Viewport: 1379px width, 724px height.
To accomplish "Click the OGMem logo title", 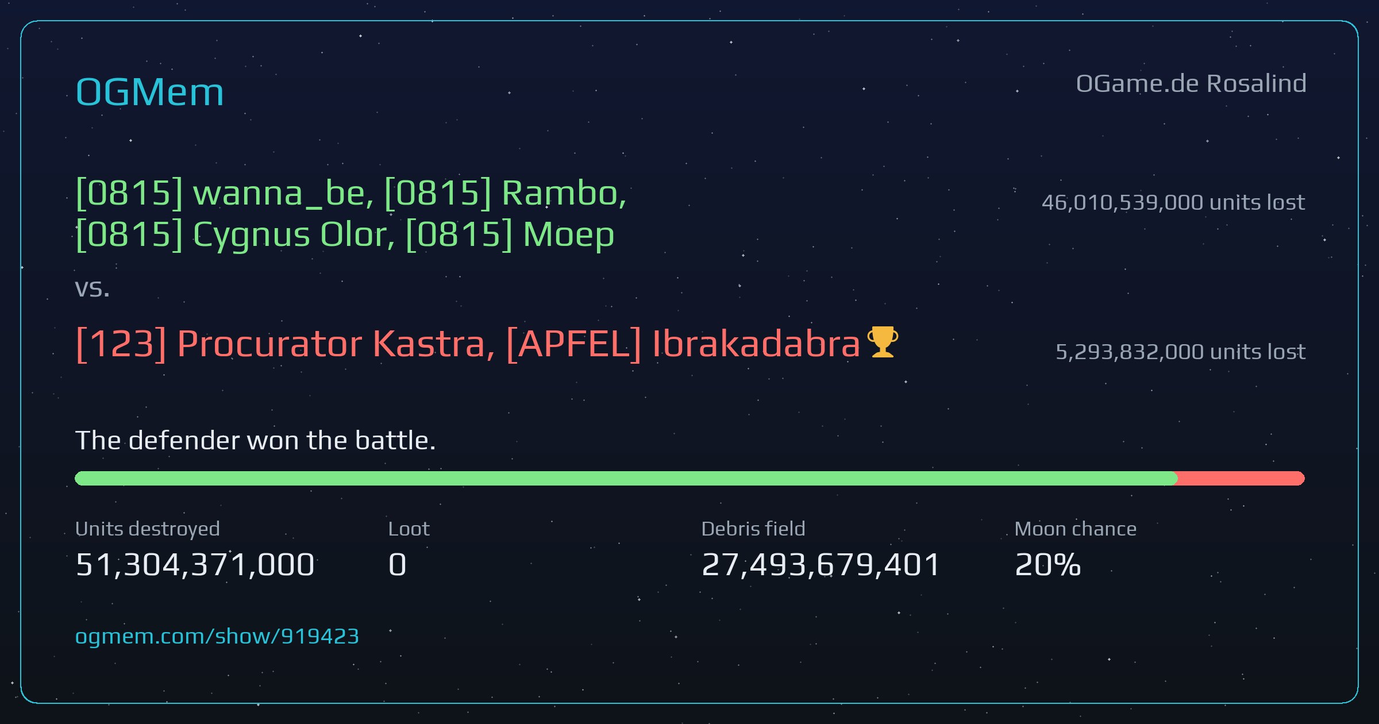I will coord(149,92).
